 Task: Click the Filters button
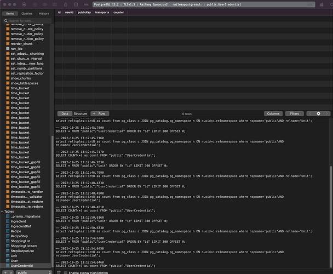tap(294, 114)
